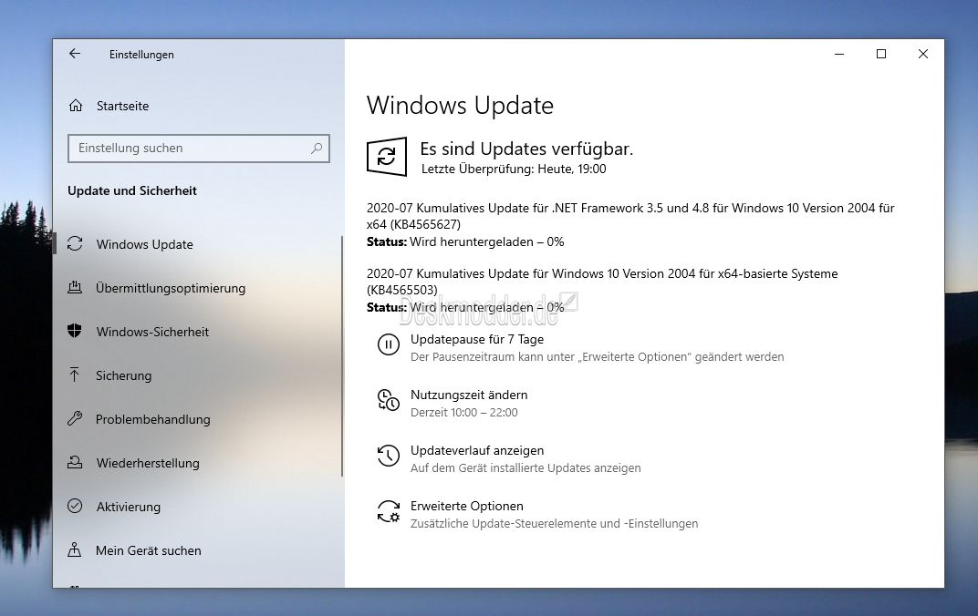Click the 'Windows Update' page title
The width and height of the screenshot is (978, 616).
[461, 106]
